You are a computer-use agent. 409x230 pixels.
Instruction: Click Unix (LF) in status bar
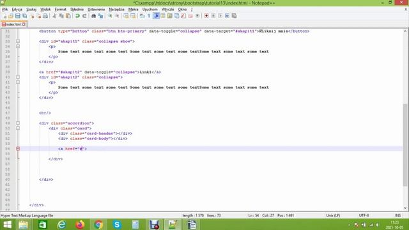click(333, 215)
